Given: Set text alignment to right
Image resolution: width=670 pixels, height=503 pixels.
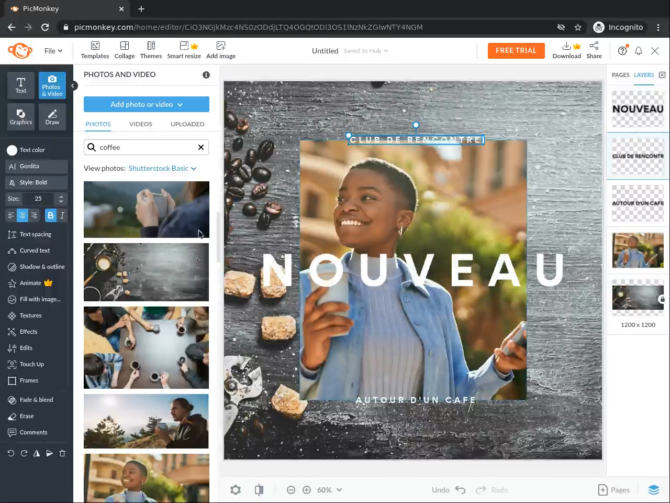Looking at the screenshot, I should 34,215.
